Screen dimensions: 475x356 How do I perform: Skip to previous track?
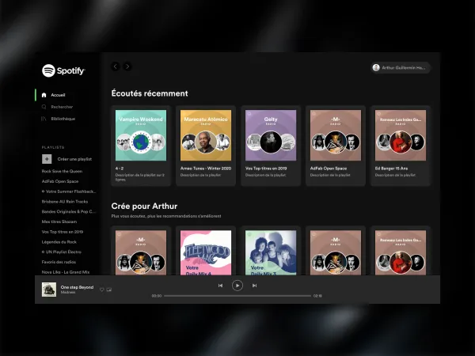220,286
